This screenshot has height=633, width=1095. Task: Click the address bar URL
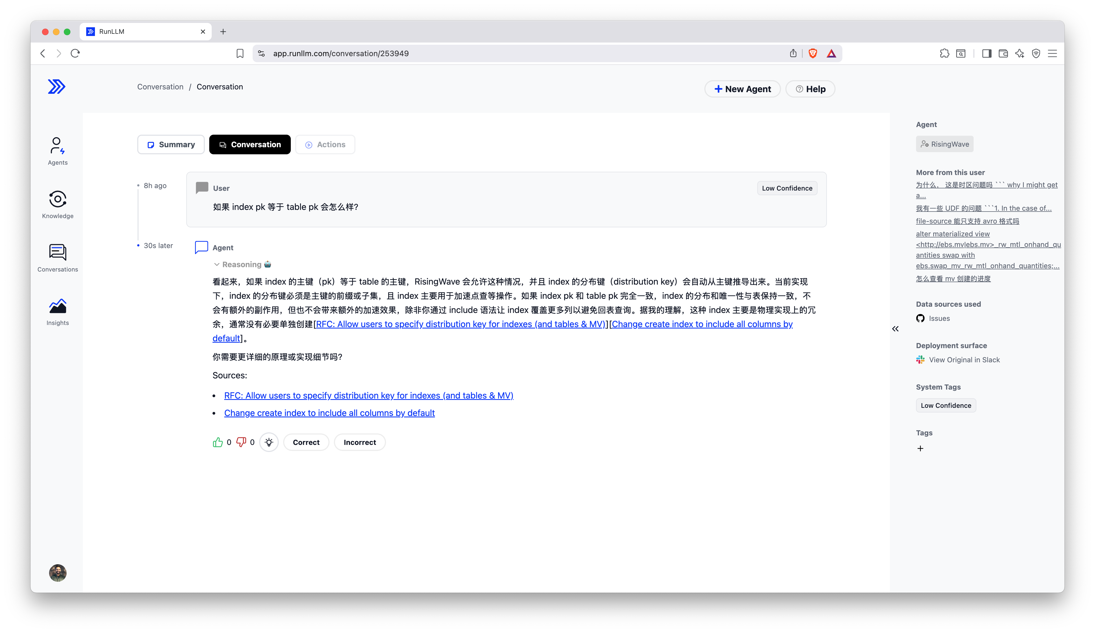[341, 53]
